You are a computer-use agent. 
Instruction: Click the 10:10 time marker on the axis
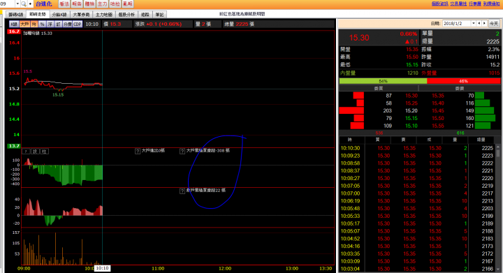pyautogui.click(x=102, y=268)
